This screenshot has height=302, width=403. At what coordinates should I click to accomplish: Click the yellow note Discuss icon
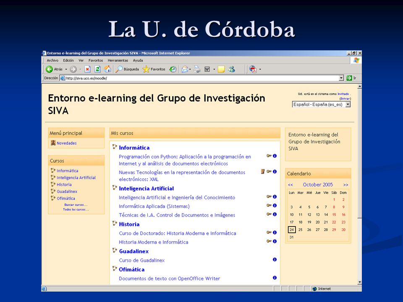point(221,69)
